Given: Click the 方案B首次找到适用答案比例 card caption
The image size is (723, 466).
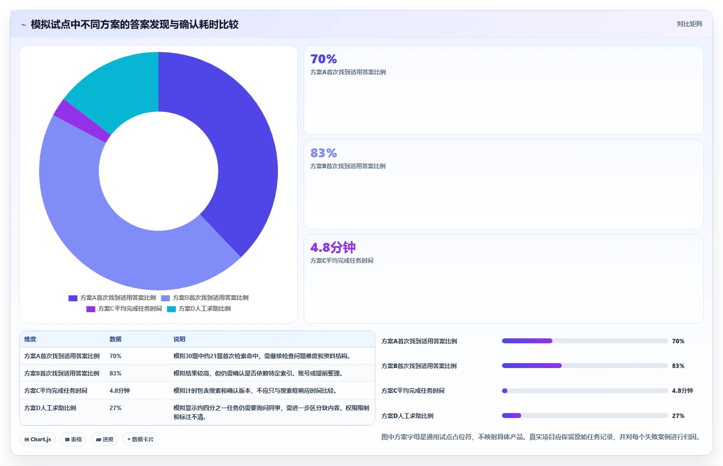Looking at the screenshot, I should click(x=348, y=166).
